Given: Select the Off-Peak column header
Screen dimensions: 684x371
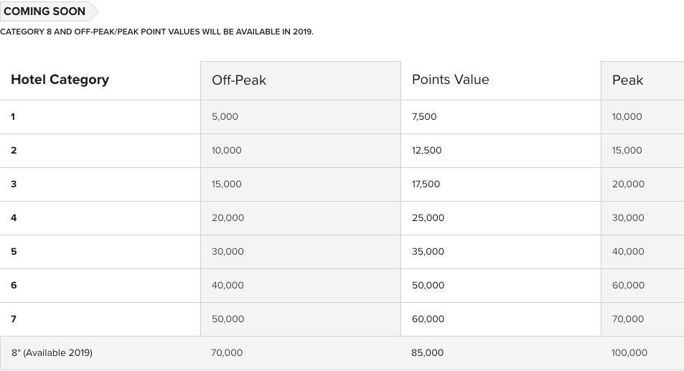Looking at the screenshot, I should (238, 80).
